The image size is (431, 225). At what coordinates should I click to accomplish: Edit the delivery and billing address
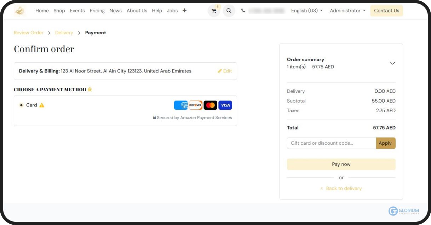pyautogui.click(x=225, y=71)
